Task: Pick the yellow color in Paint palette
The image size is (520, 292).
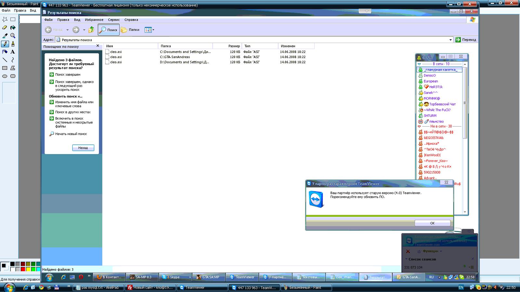Action: pos(28,269)
